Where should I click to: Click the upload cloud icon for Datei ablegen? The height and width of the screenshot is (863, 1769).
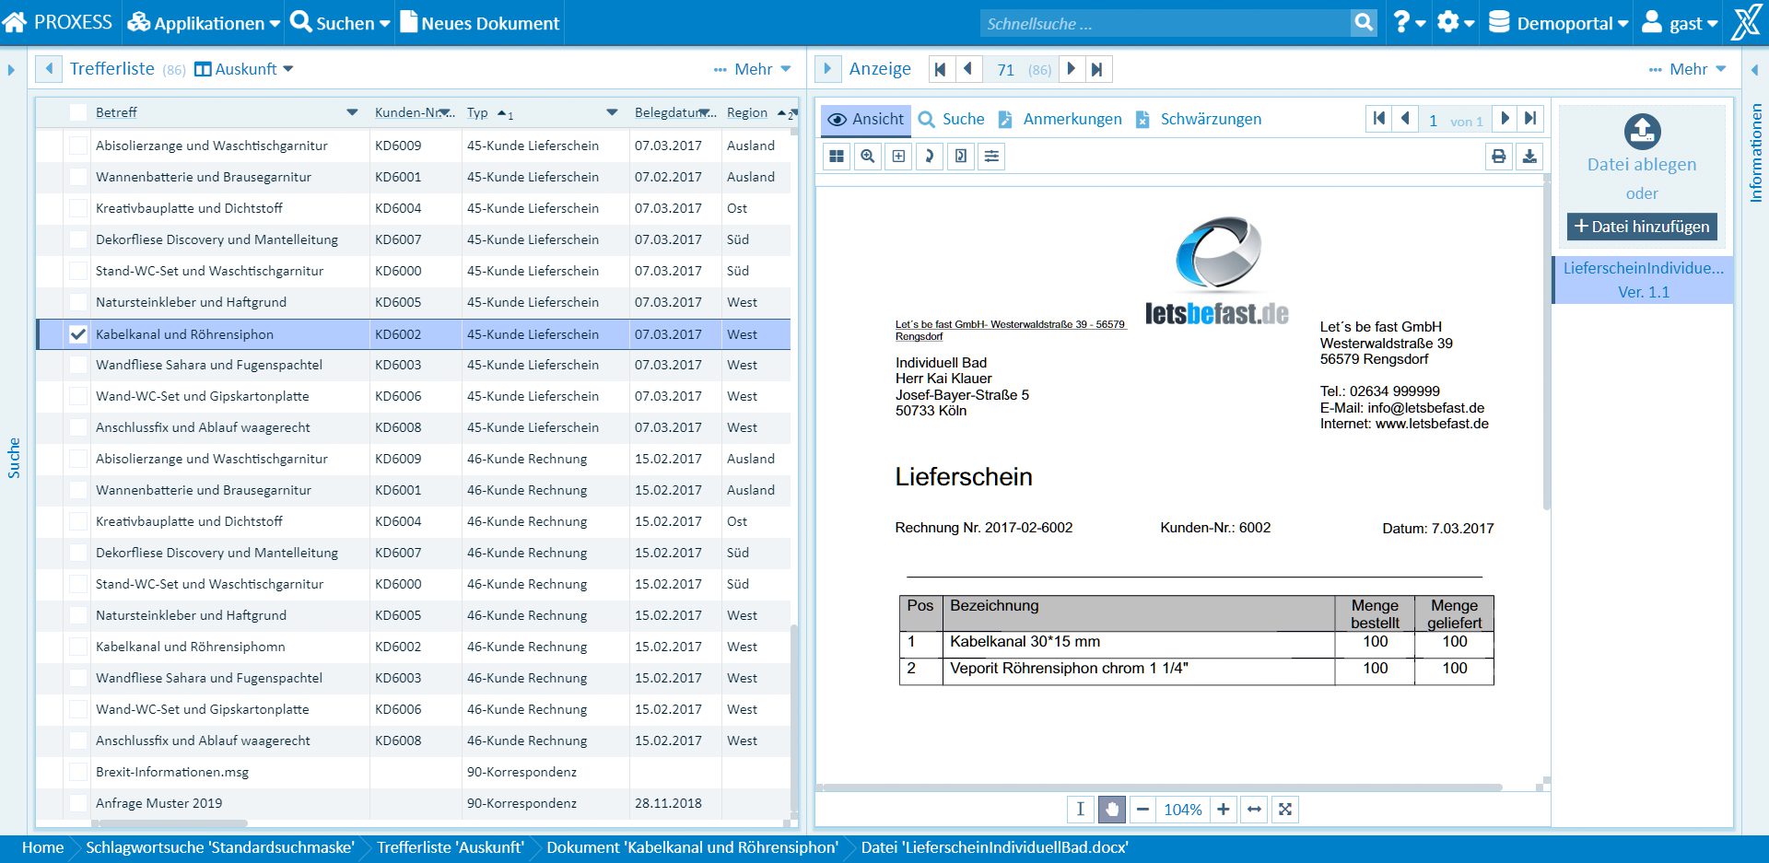[x=1642, y=132]
